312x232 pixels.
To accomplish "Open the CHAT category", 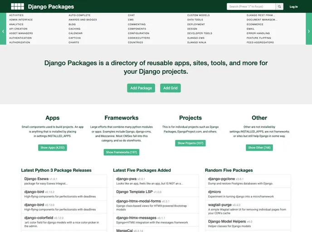I will coord(132,15).
